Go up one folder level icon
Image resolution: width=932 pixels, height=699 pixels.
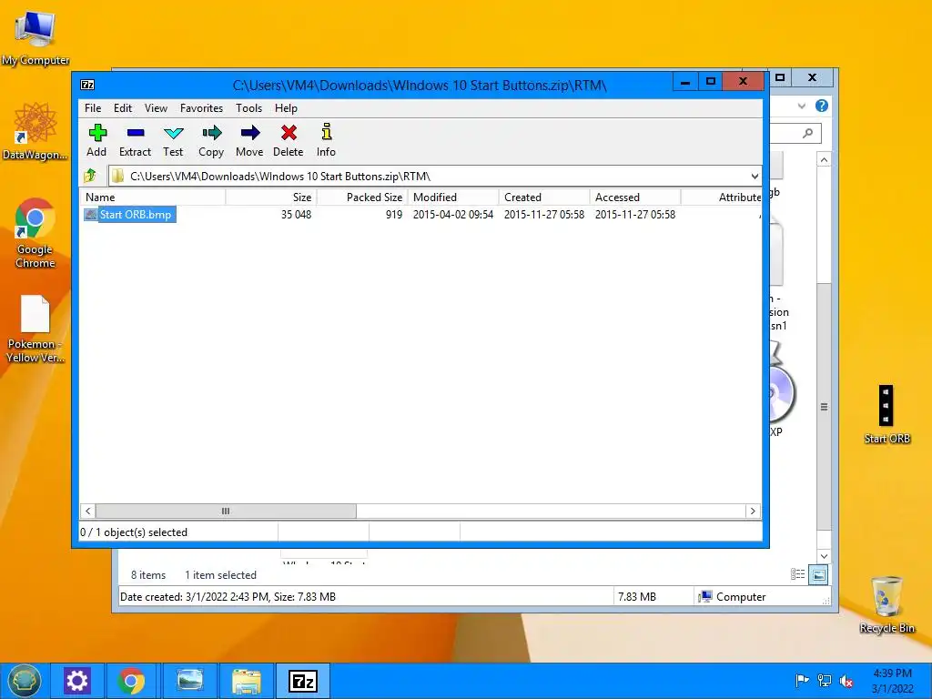90,176
